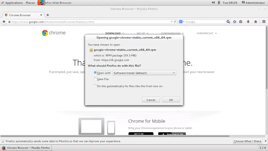Open the Administrator user menu
Screen dimensions: 268x151
[253, 3]
